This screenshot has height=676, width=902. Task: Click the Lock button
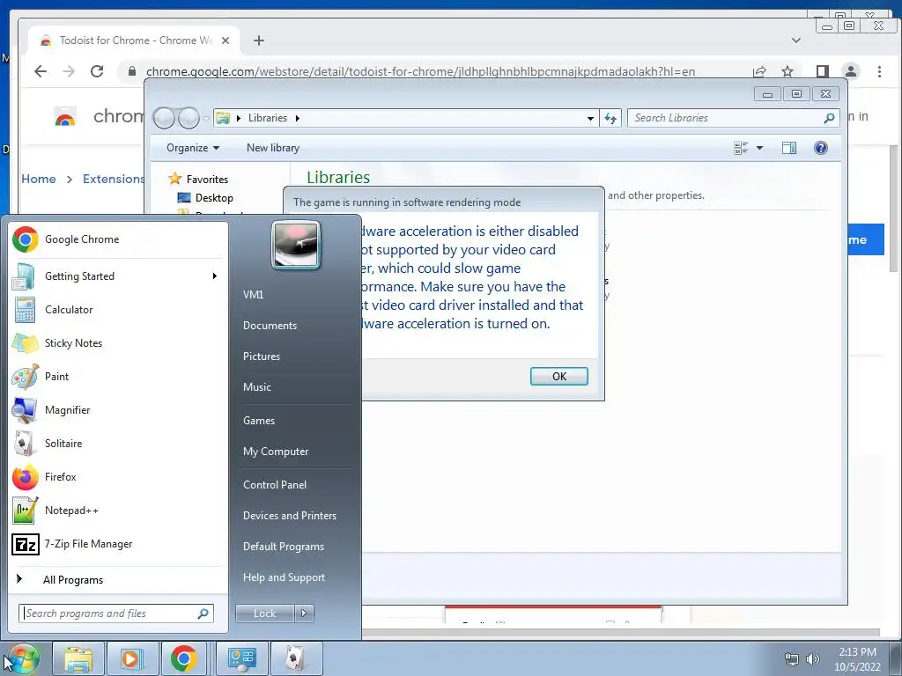click(264, 614)
